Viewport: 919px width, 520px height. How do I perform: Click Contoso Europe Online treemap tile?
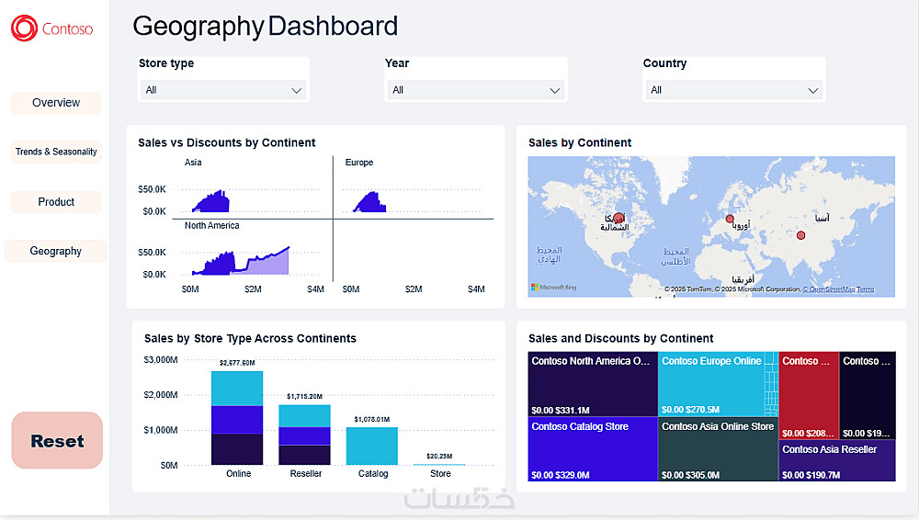click(711, 384)
